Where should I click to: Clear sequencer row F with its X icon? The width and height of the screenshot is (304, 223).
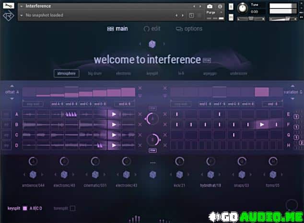point(165,124)
